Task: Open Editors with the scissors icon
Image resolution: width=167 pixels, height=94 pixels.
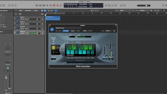Action: [16, 5]
